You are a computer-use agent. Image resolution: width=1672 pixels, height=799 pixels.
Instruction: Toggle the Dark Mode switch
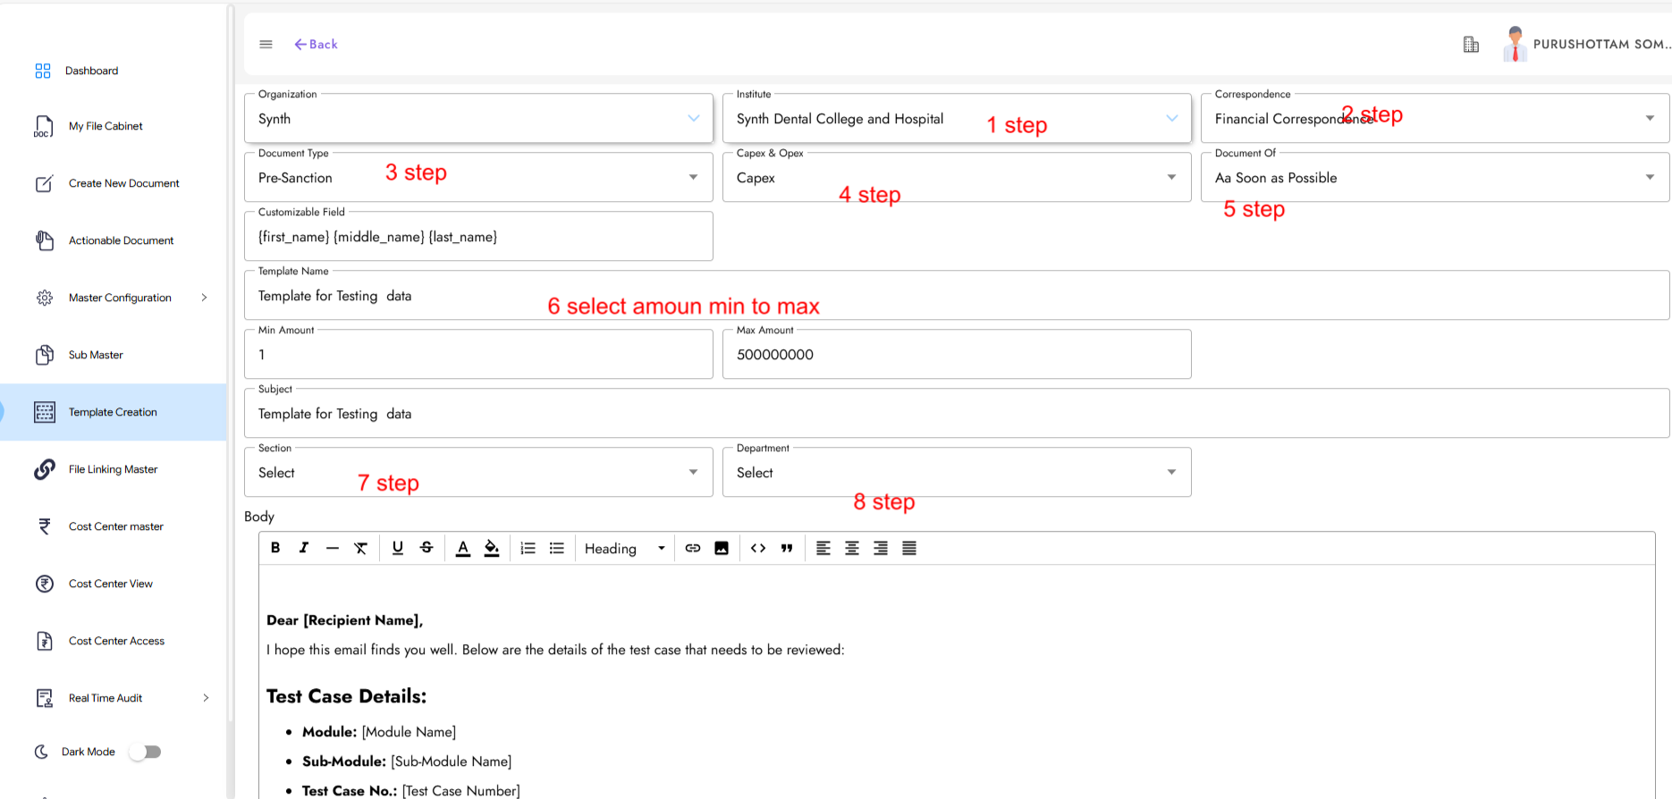(145, 752)
